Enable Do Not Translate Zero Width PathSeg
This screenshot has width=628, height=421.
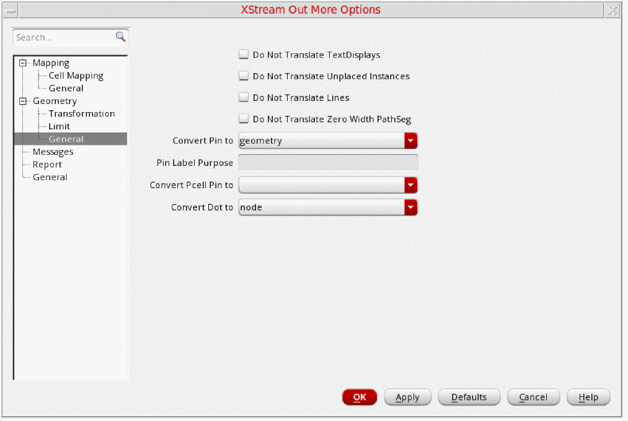pos(244,119)
